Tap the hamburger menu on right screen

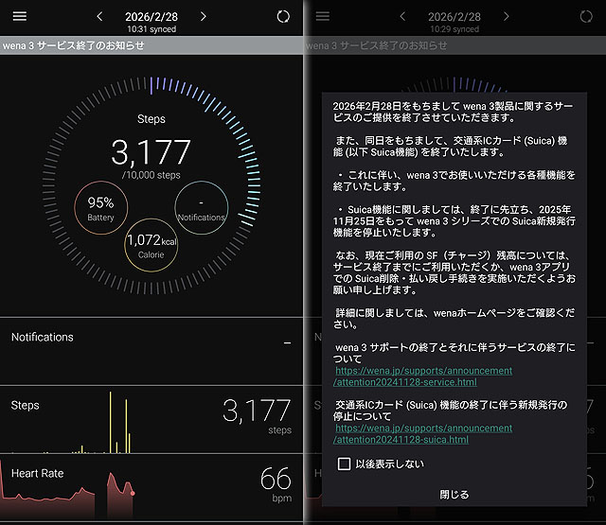[x=323, y=17]
